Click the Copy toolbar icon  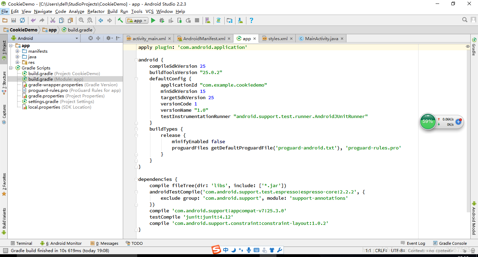coord(62,21)
